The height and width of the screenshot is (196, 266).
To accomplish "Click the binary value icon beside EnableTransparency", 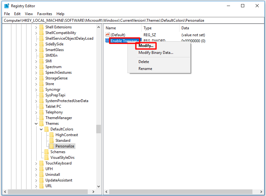I will tap(107, 40).
